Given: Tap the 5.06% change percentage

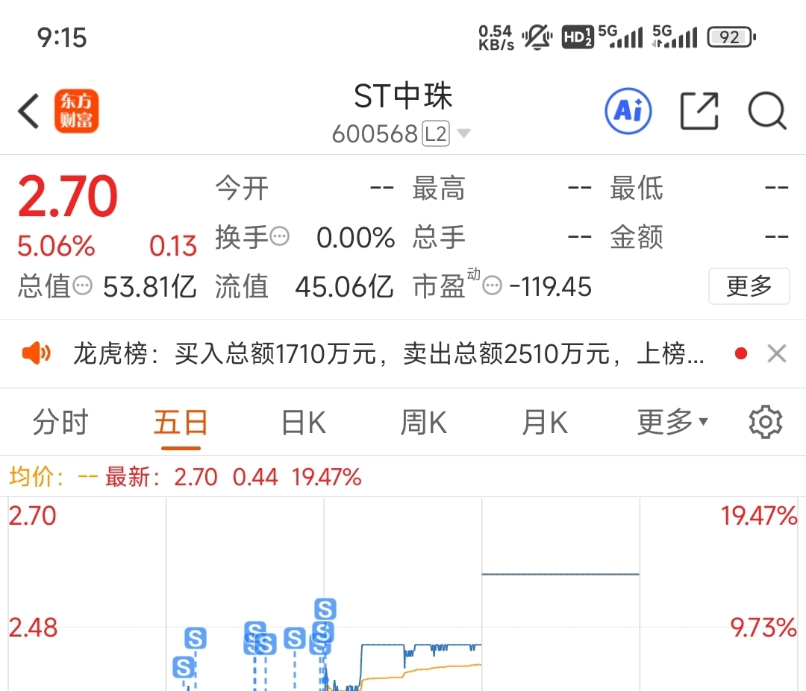Looking at the screenshot, I should [x=56, y=246].
